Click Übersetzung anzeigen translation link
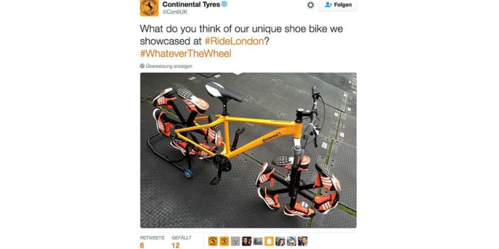This screenshot has height=249, width=499. [169, 66]
